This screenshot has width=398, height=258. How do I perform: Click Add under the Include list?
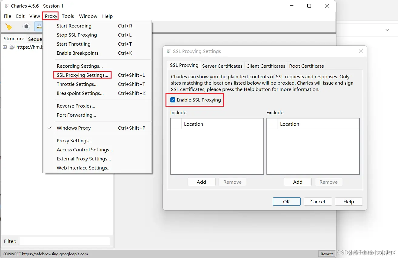click(201, 182)
